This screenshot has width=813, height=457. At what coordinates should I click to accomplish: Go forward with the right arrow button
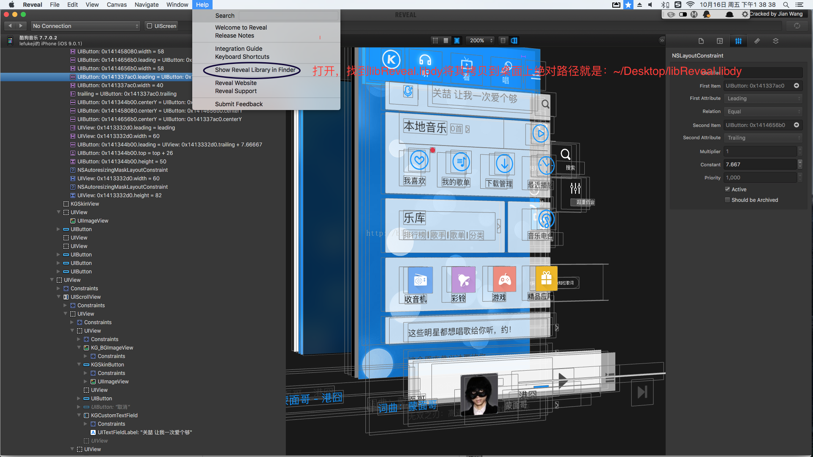[x=21, y=26]
